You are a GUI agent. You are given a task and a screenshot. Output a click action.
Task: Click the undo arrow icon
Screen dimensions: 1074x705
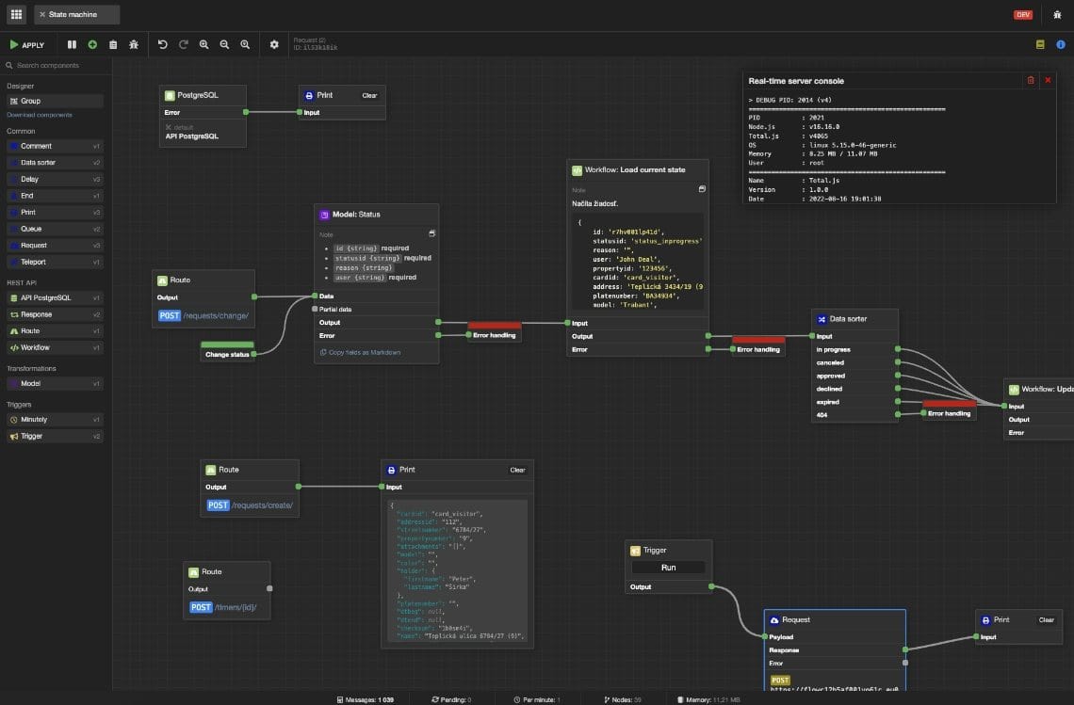[x=162, y=44]
